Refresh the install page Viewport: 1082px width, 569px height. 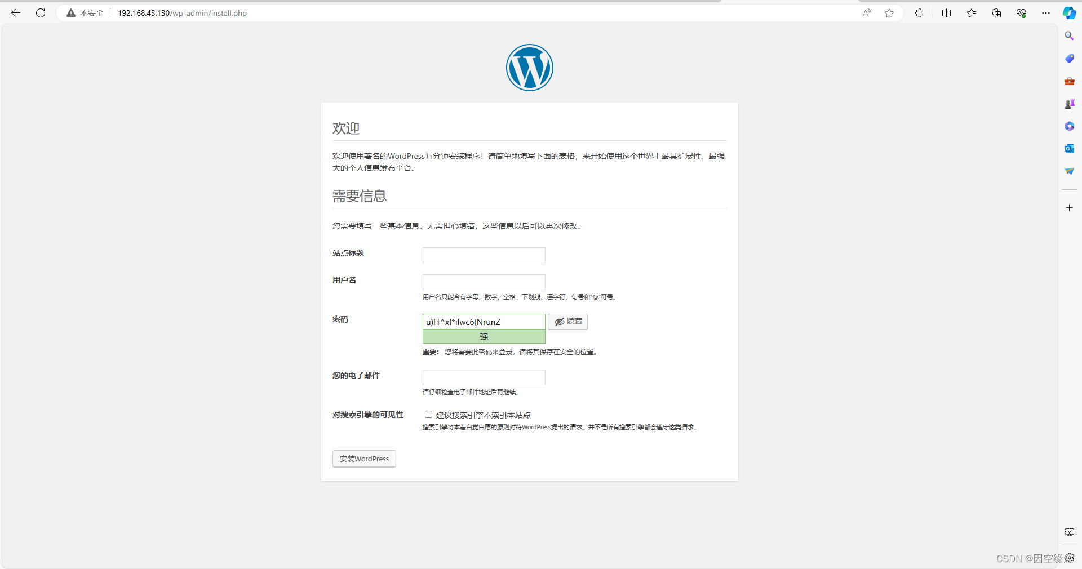[40, 12]
